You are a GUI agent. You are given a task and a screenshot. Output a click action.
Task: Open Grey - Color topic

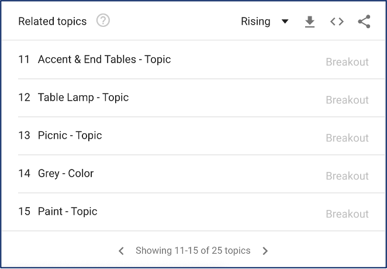(x=65, y=174)
